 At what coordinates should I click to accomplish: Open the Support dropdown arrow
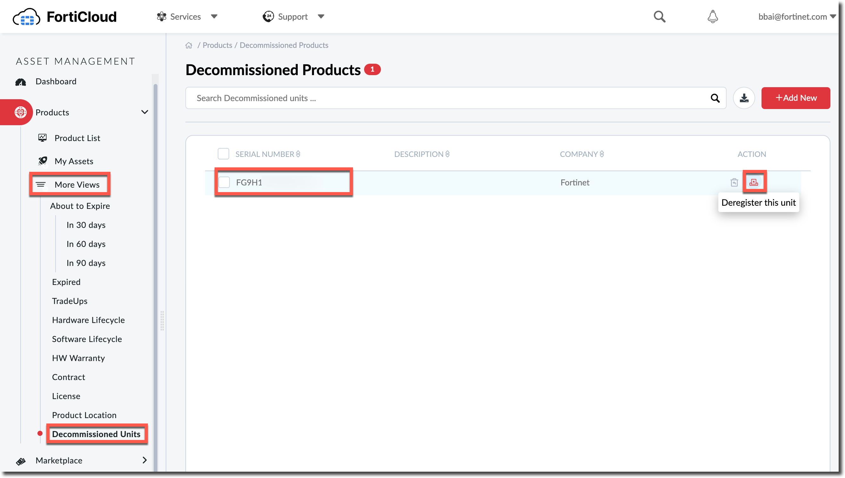(321, 16)
